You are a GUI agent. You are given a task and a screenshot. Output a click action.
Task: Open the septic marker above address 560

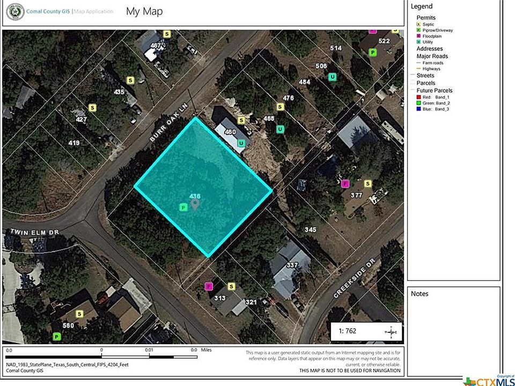79,314
